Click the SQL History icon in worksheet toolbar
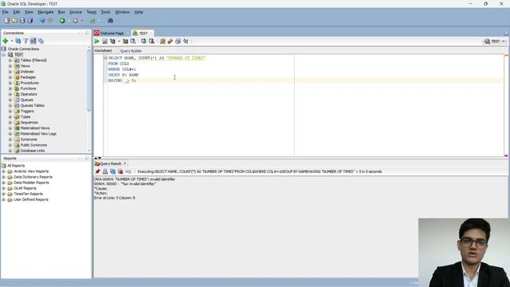Image resolution: width=510 pixels, height=287 pixels. 178,41
